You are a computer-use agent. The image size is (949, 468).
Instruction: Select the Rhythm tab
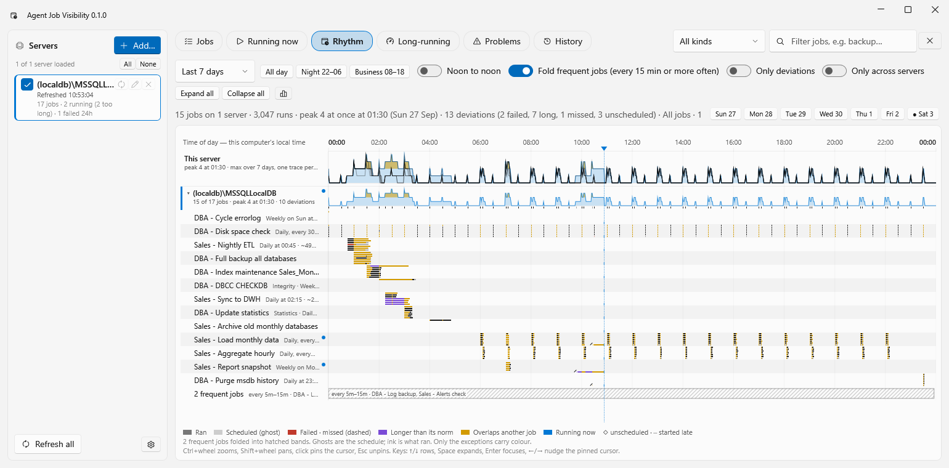pos(342,41)
